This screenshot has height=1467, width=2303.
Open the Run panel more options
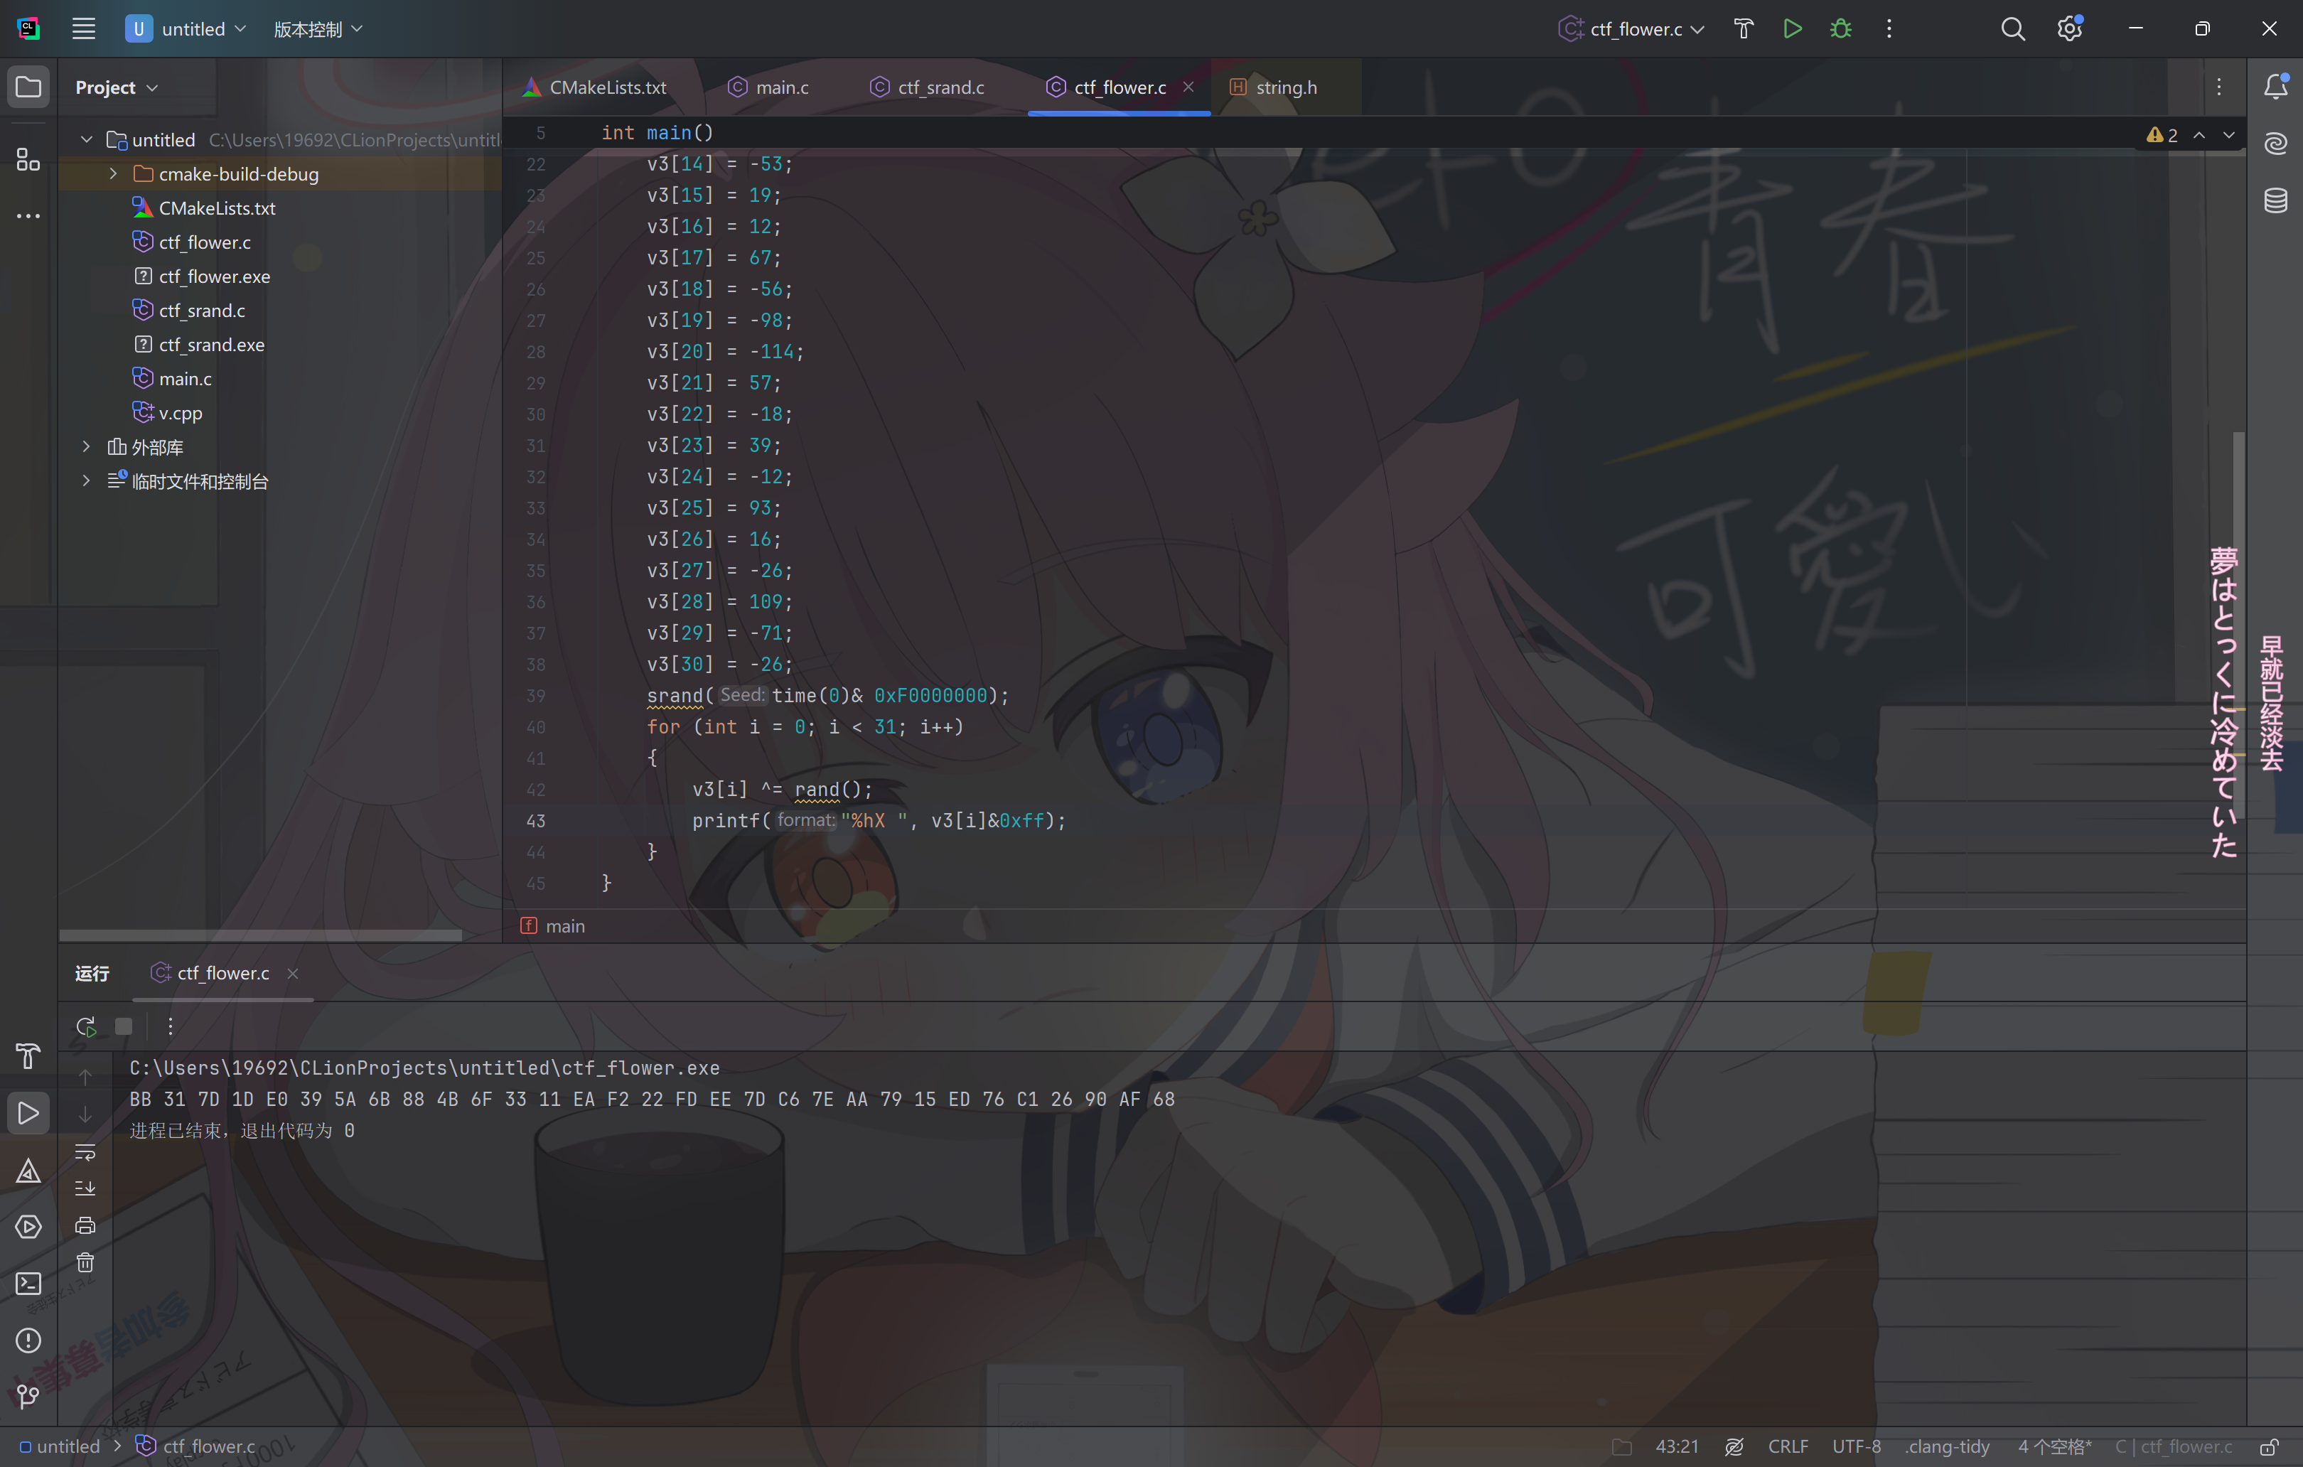pyautogui.click(x=171, y=1026)
